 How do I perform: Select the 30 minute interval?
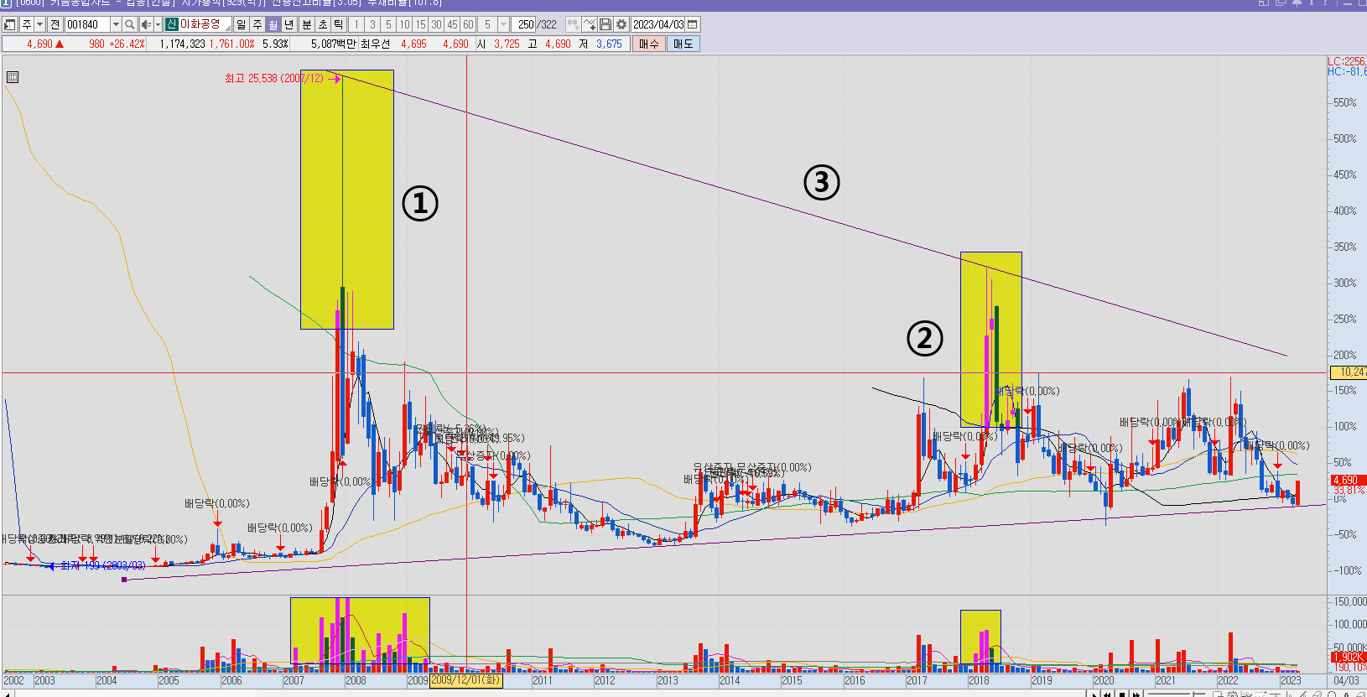click(436, 24)
